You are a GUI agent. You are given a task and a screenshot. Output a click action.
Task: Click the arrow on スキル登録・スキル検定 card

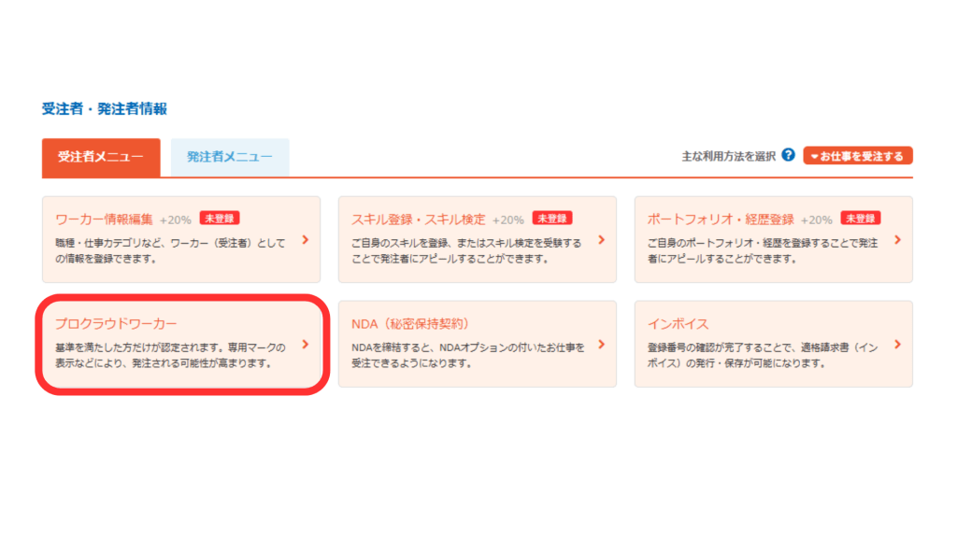click(601, 240)
